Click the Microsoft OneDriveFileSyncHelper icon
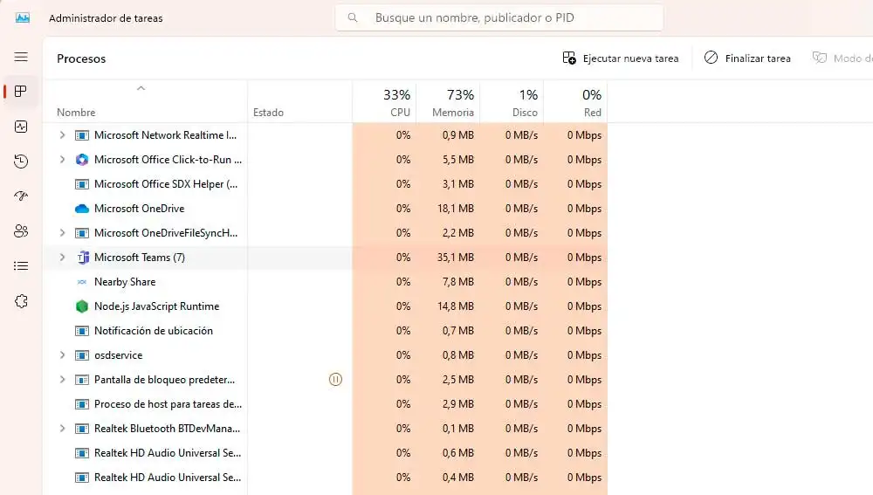Viewport: 873px width, 495px height. (82, 233)
